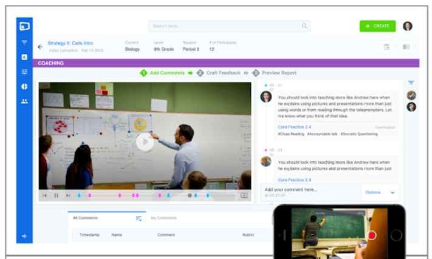Select the second commenter avatar on right edge
Screen dimensions: 432x259
pos(411,107)
